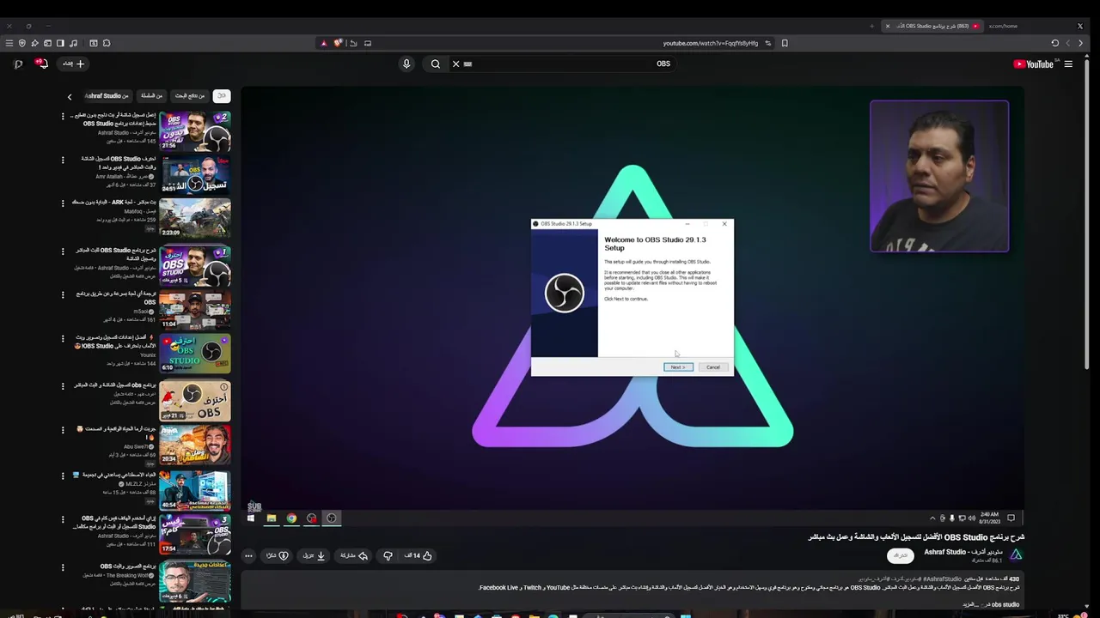Open the 11:04 OBS translation video thumbnail
This screenshot has width=1100, height=618.
(195, 310)
